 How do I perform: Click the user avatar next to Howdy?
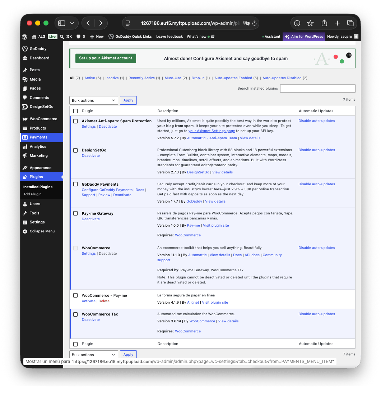(x=356, y=37)
